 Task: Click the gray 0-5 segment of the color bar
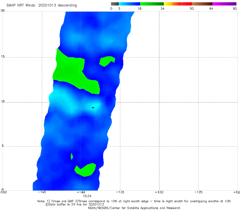[115, 4]
